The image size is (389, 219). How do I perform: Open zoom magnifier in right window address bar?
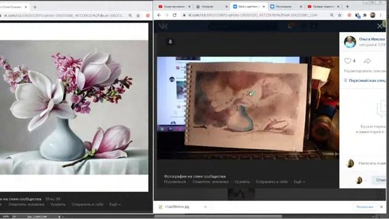[x=332, y=15]
